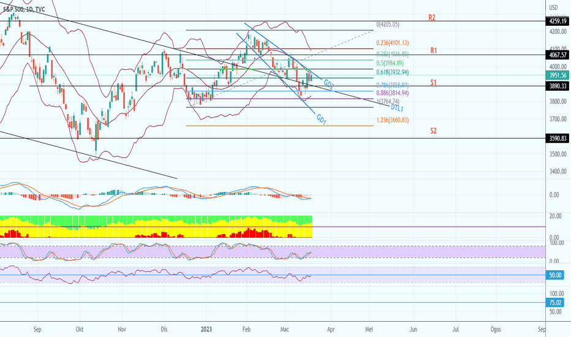Select the 3890.33 price label
The height and width of the screenshot is (337, 571).
point(557,86)
